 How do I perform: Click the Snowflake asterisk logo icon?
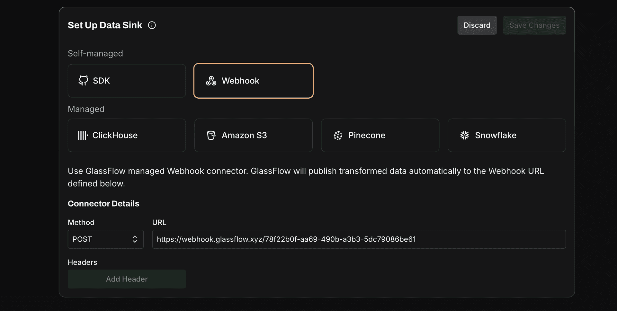coord(464,135)
